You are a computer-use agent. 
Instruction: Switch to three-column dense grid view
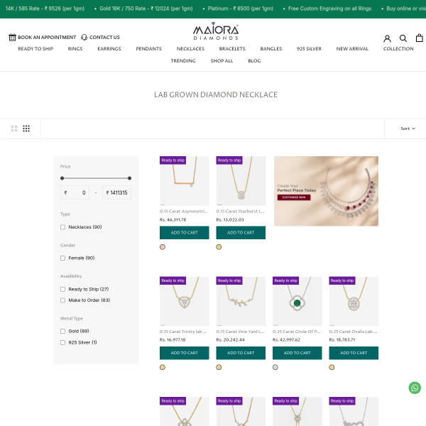[26, 129]
